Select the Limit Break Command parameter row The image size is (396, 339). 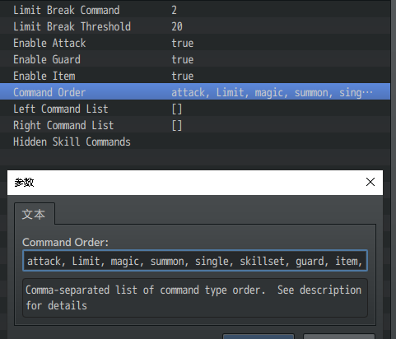[195, 10]
